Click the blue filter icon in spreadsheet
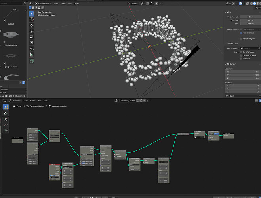261x198 pixels. point(24,82)
